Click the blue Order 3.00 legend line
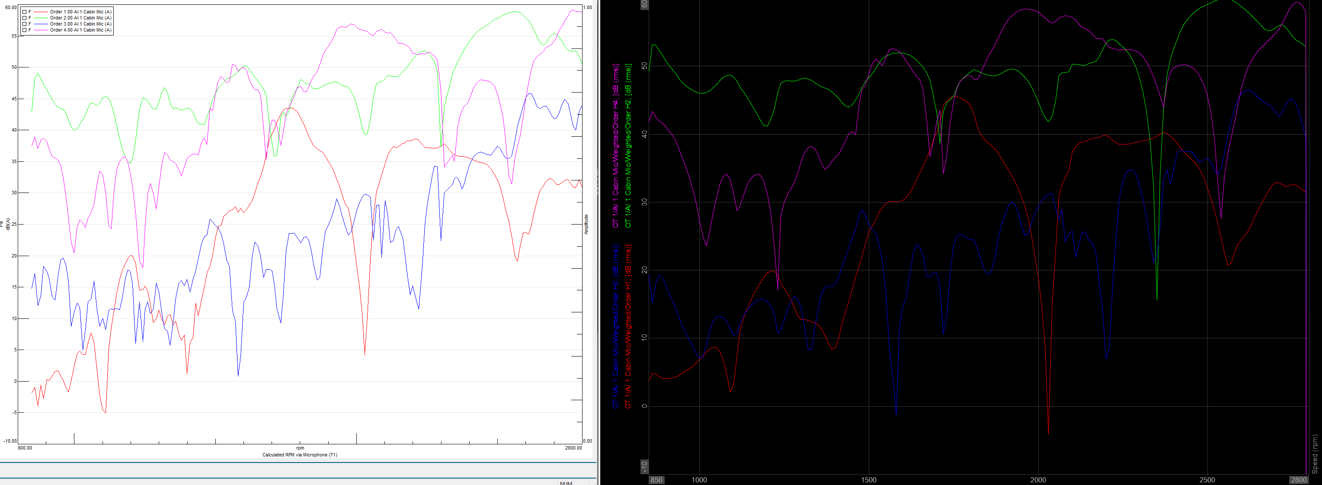The image size is (1322, 485). pos(41,24)
